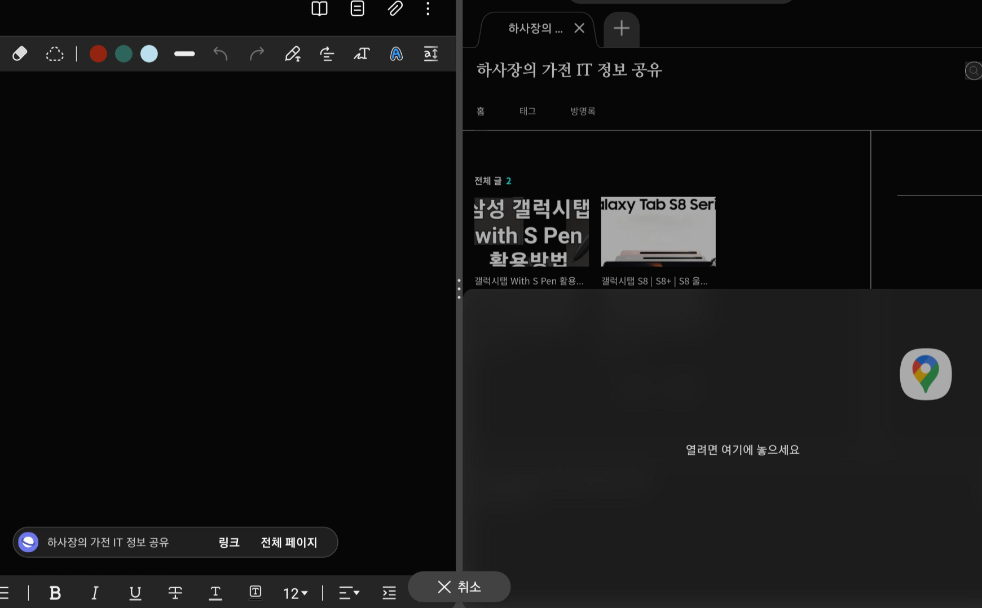Tap the paperclip attach icon
This screenshot has height=608, width=982.
tap(395, 8)
